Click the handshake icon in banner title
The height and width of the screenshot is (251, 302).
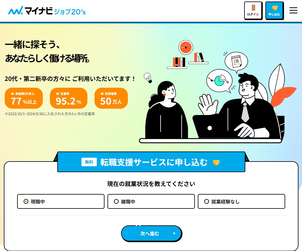[x=216, y=163]
